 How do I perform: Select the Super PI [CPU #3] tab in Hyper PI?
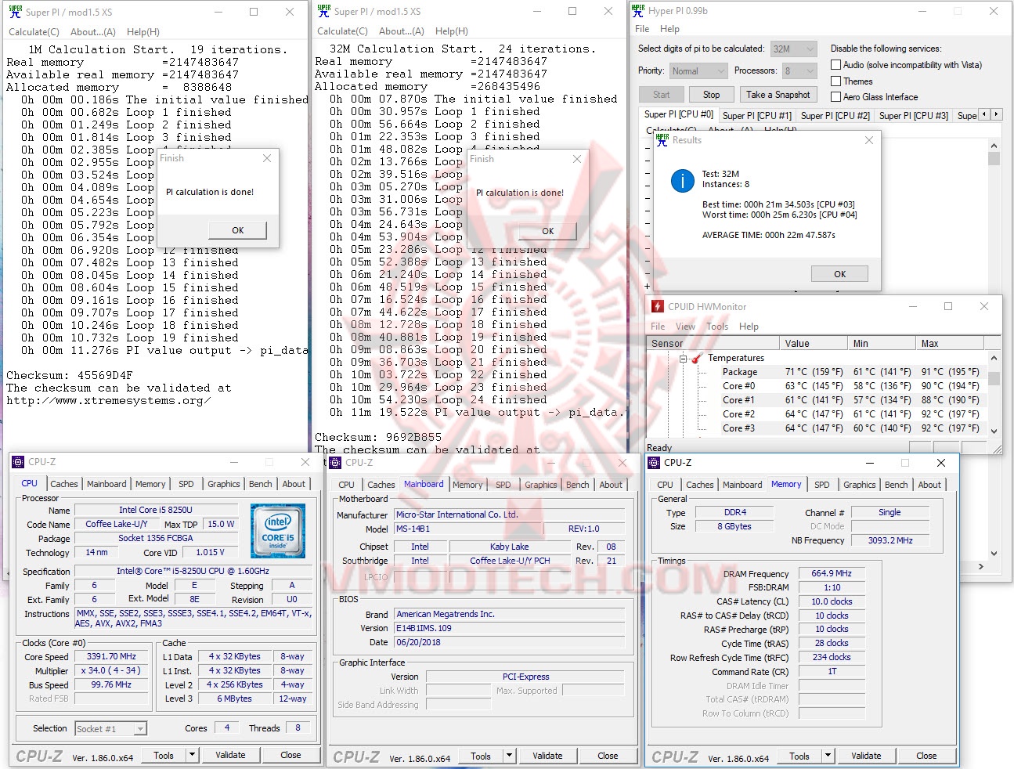pos(914,115)
